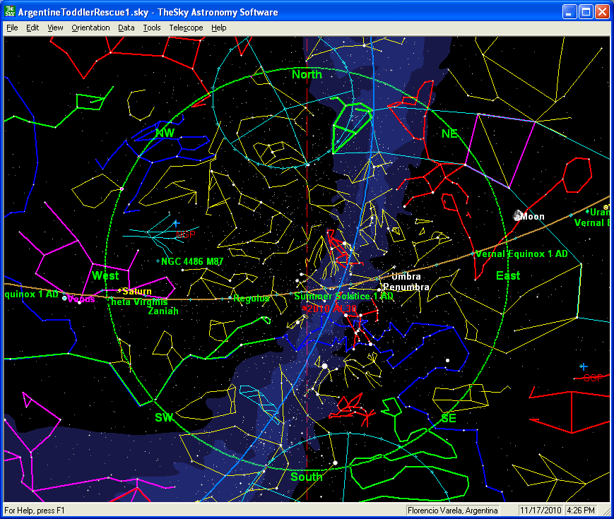Open the Orientation menu
The height and width of the screenshot is (519, 614).
(90, 28)
